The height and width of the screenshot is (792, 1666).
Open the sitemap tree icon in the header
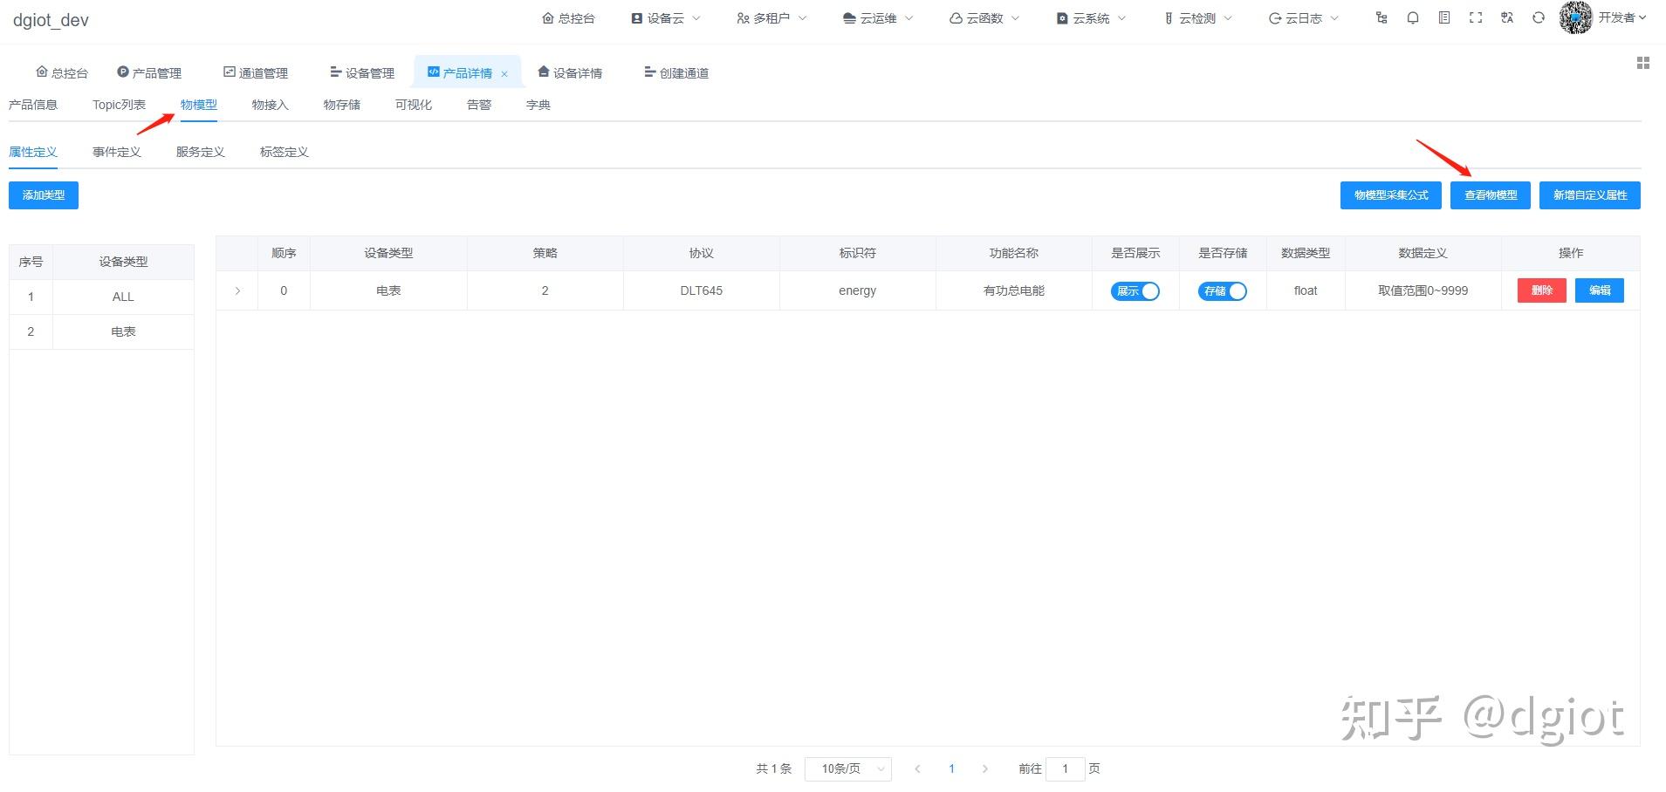tap(1381, 17)
